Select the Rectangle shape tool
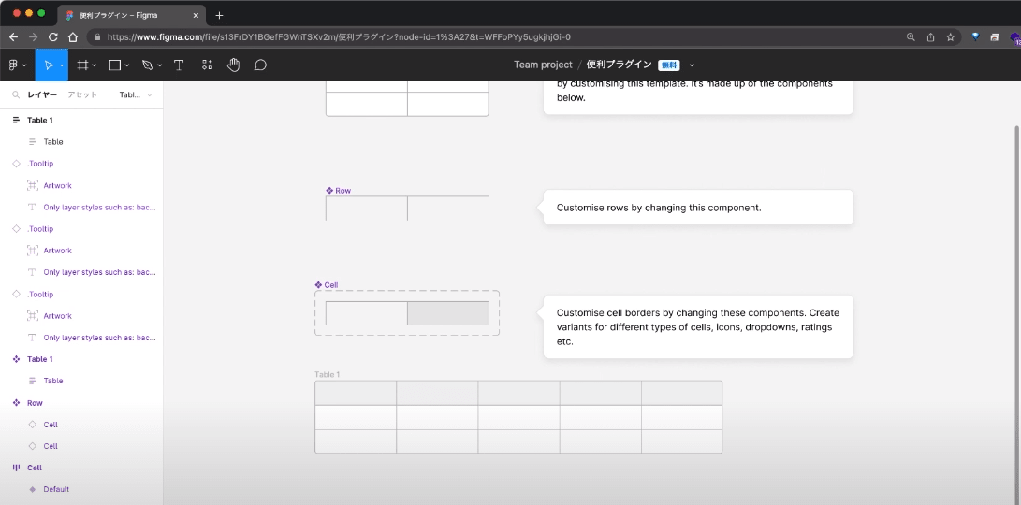The width and height of the screenshot is (1021, 505). click(x=115, y=65)
